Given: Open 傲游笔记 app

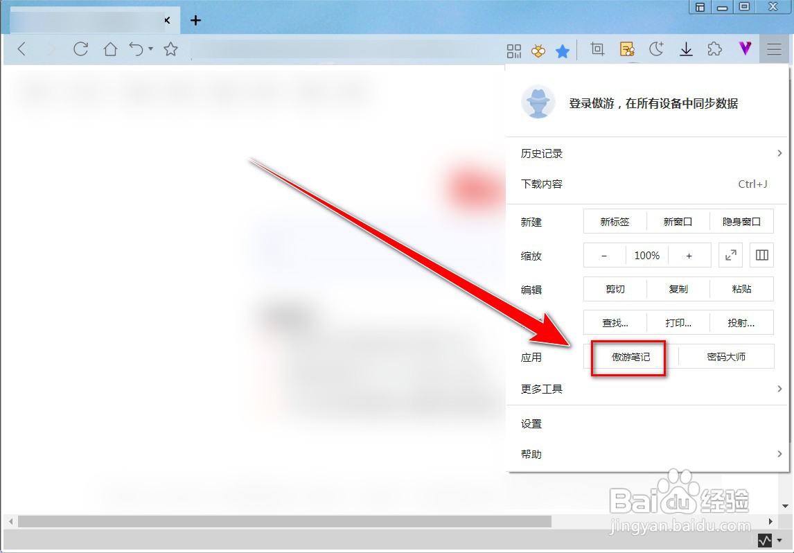Looking at the screenshot, I should click(x=630, y=356).
